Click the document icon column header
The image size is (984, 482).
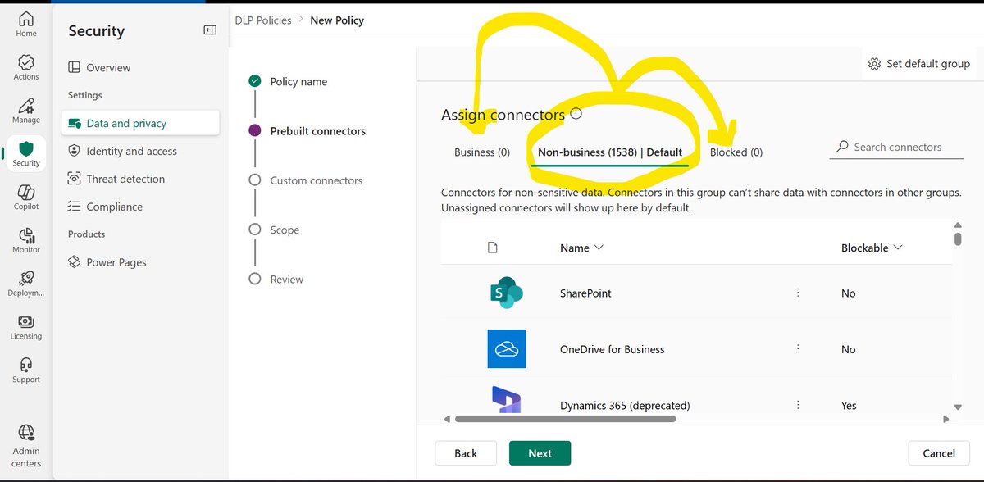(492, 248)
